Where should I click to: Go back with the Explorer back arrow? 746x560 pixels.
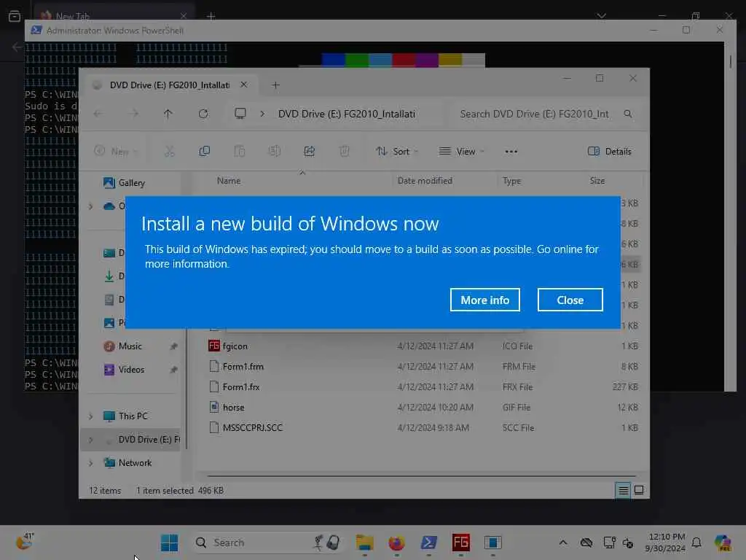pos(98,114)
